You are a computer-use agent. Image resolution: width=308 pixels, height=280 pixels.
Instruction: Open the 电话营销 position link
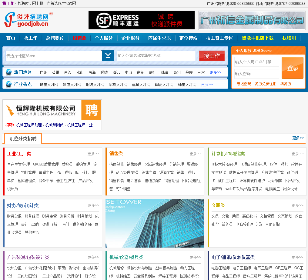click(134, 181)
